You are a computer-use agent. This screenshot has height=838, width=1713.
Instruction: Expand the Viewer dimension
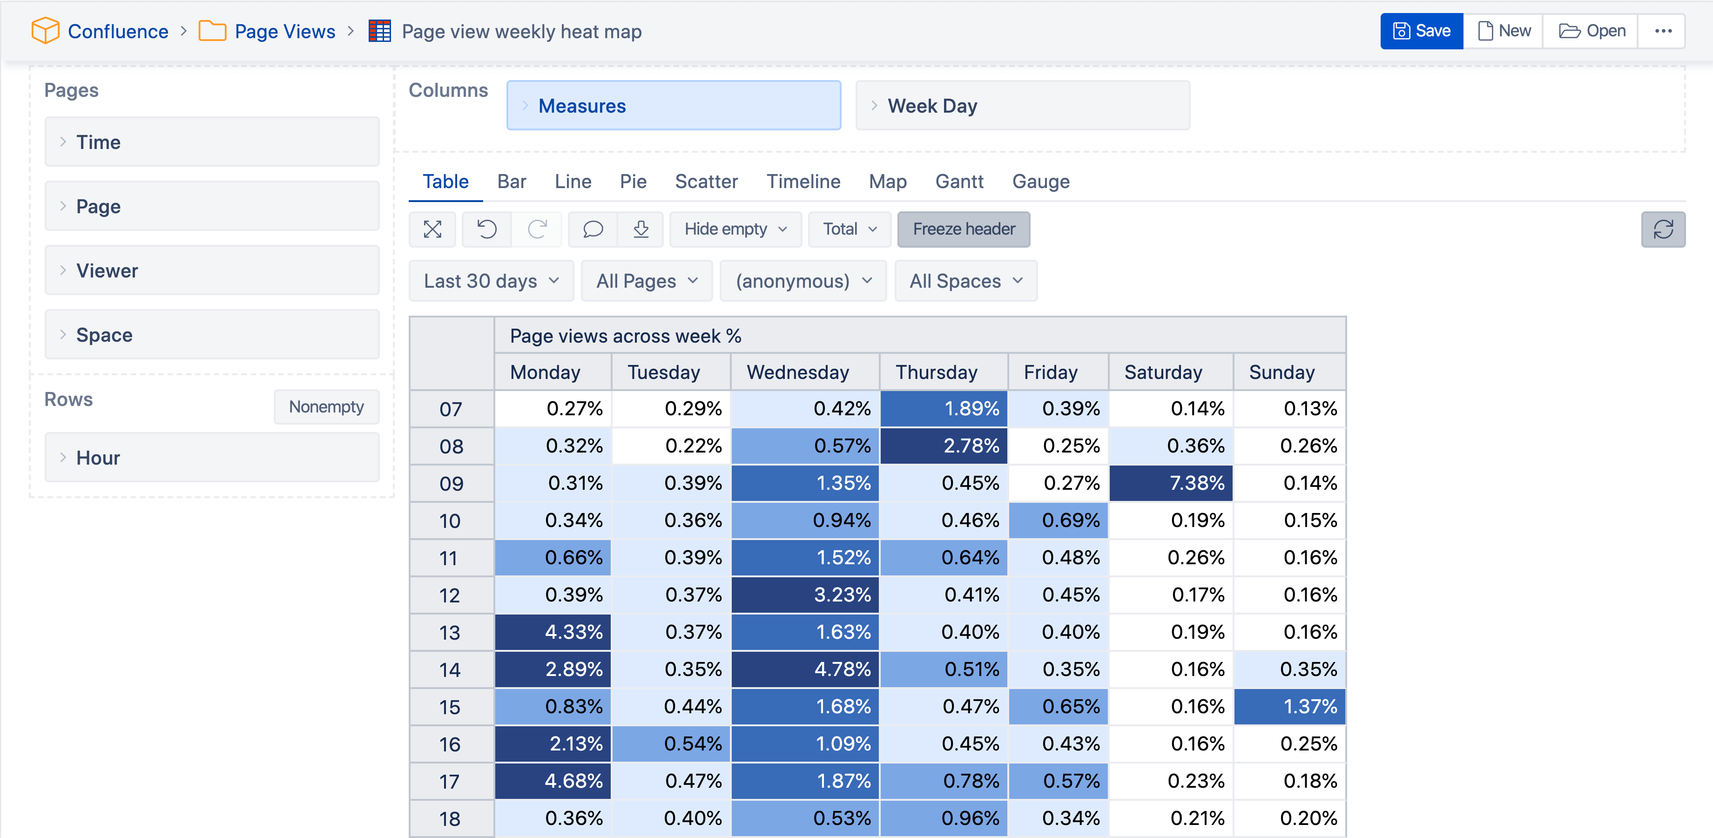(212, 270)
